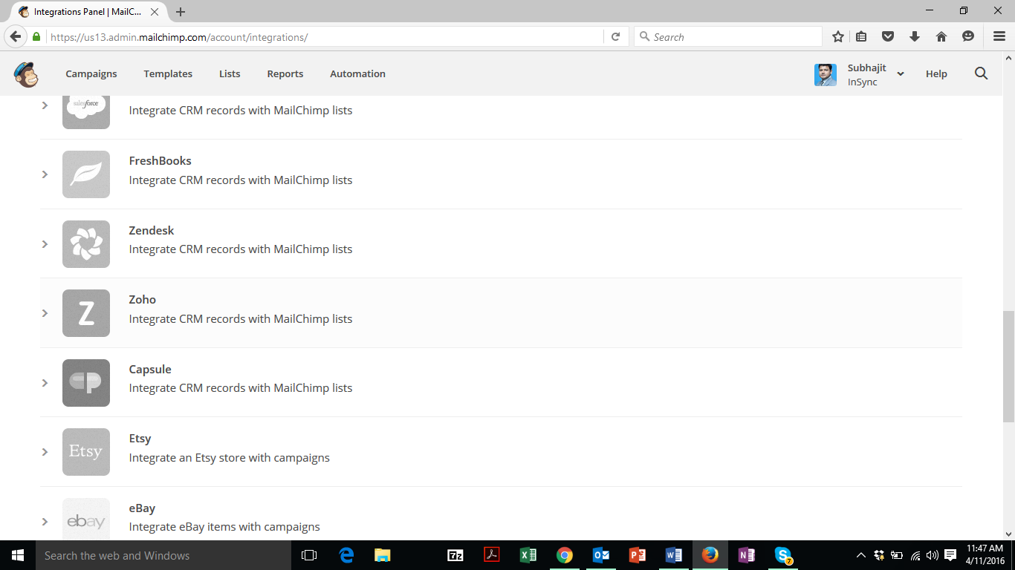The image size is (1015, 570).
Task: Click Firefox home icon
Action: pyautogui.click(x=941, y=36)
